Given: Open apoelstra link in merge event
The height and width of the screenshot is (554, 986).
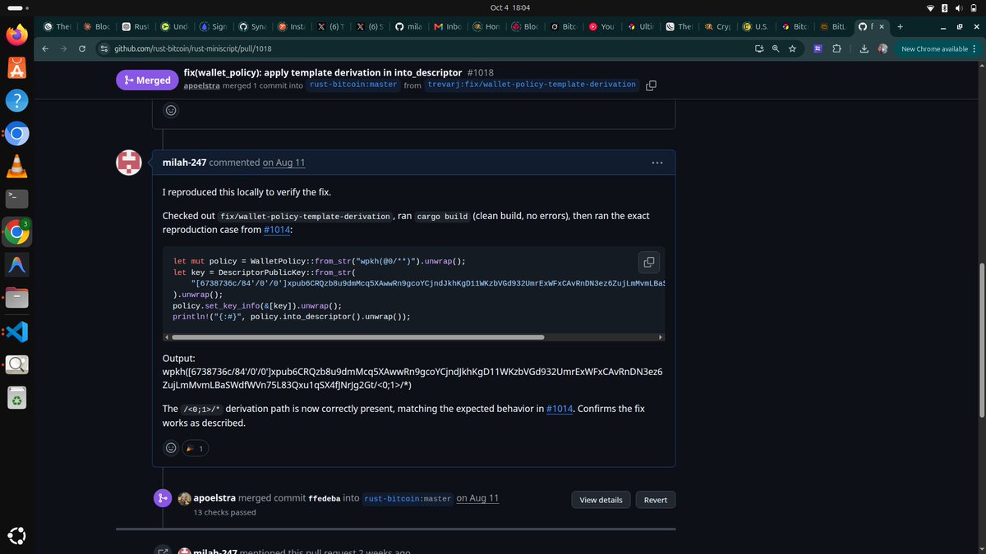Looking at the screenshot, I should point(214,498).
